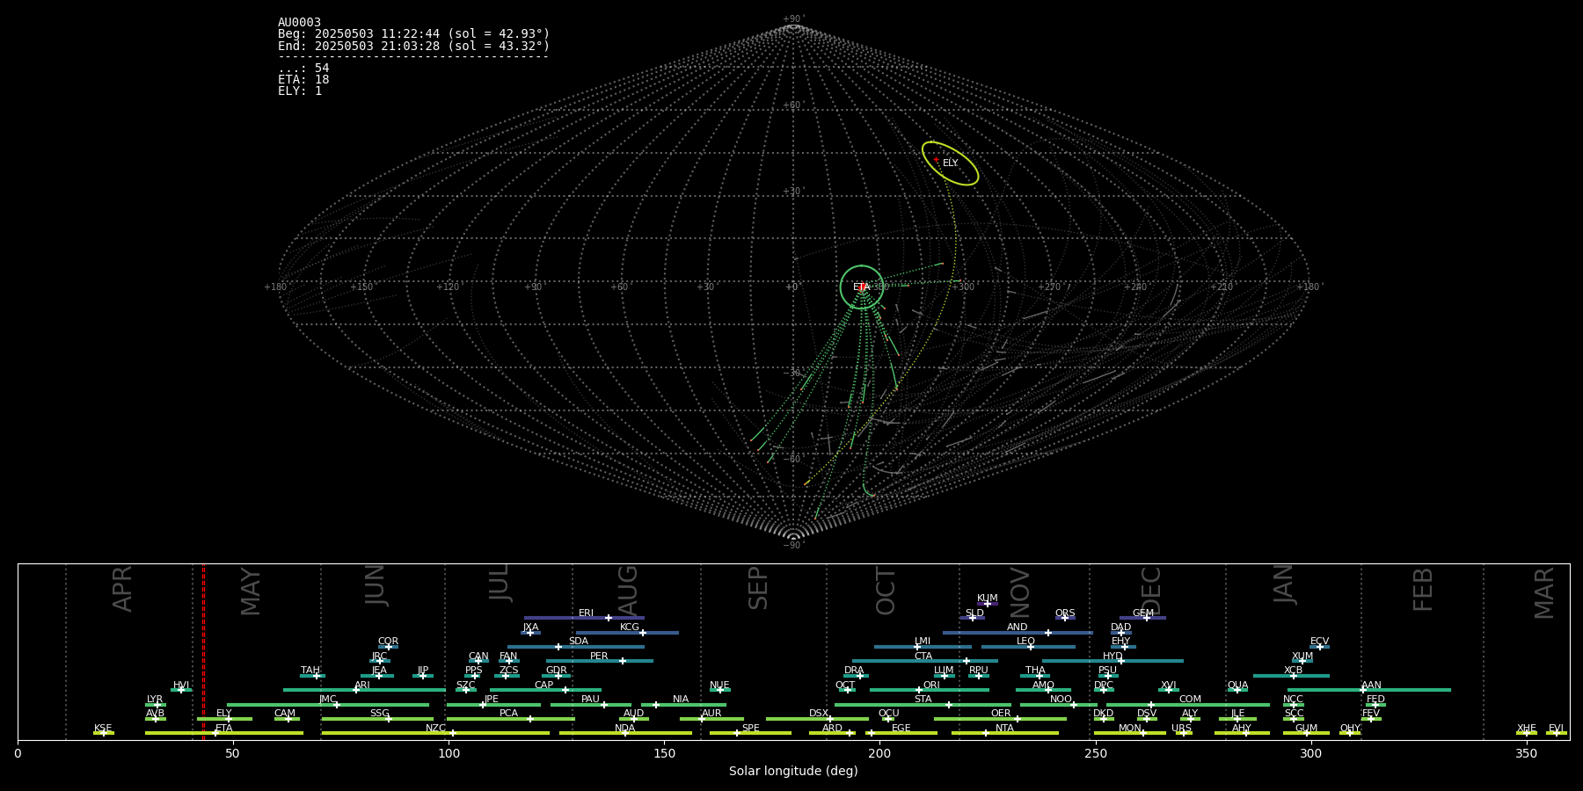Click the 200 tick on solar longitude axis

point(879,754)
